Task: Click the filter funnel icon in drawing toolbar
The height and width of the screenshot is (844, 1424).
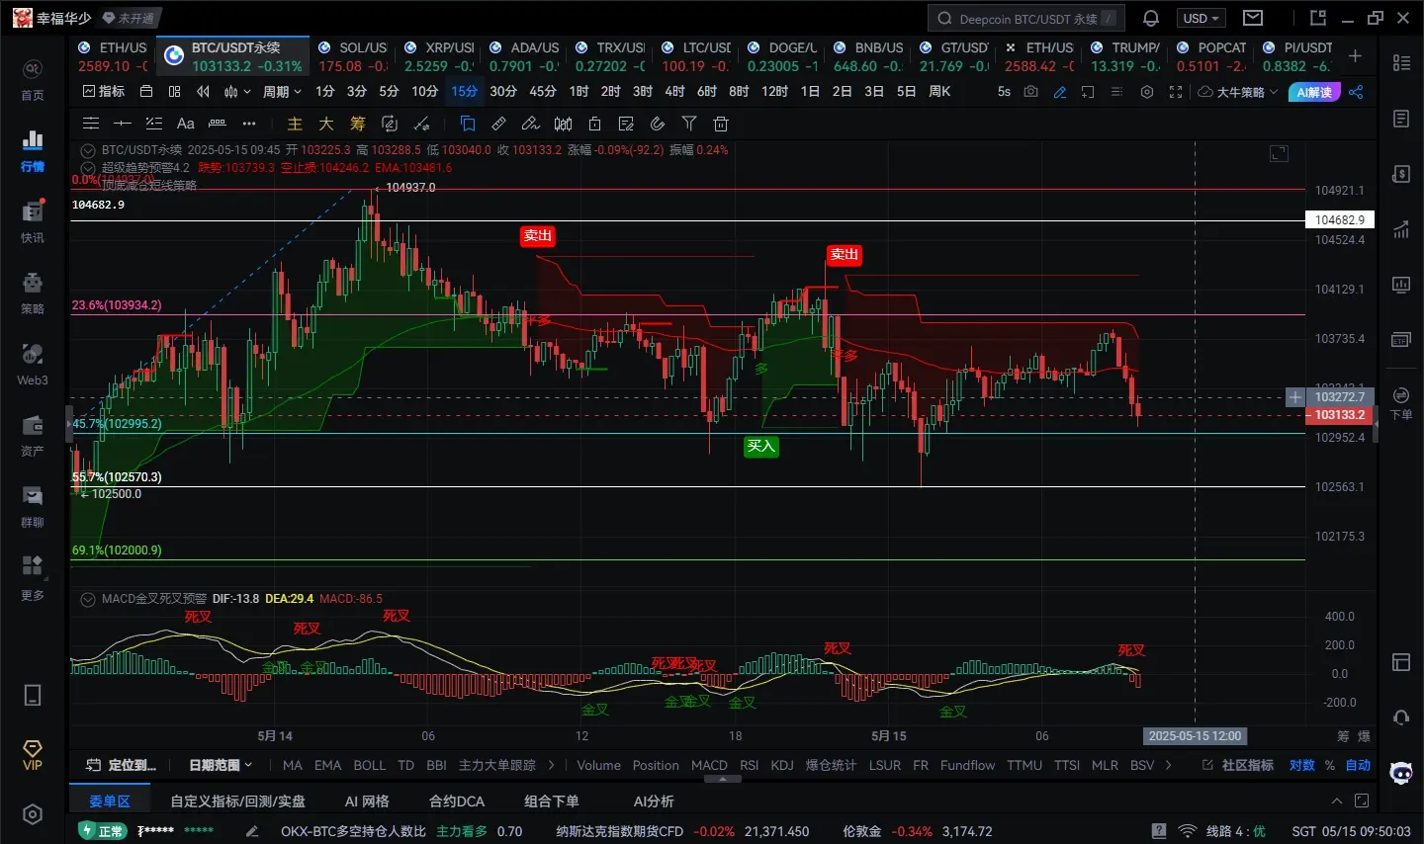Action: click(689, 124)
